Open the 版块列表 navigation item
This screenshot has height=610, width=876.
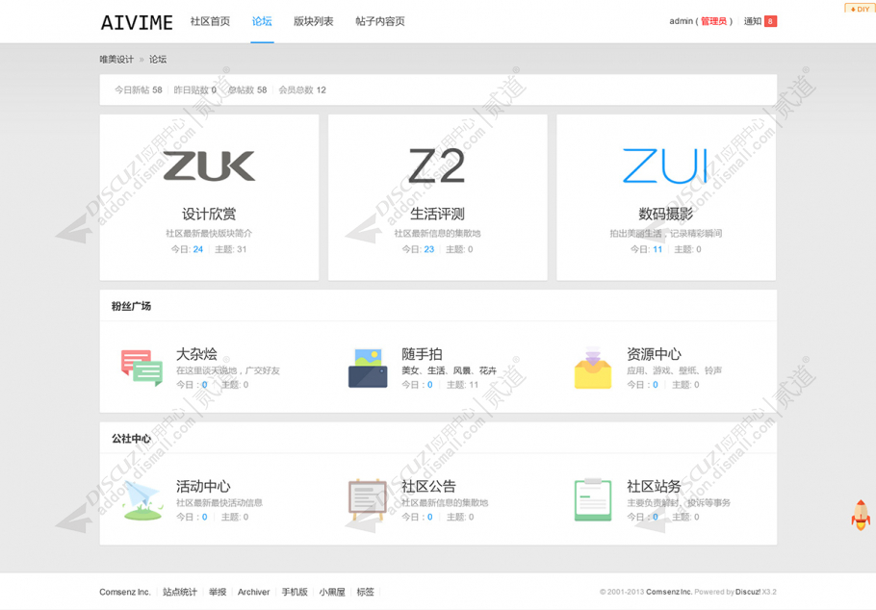(314, 21)
